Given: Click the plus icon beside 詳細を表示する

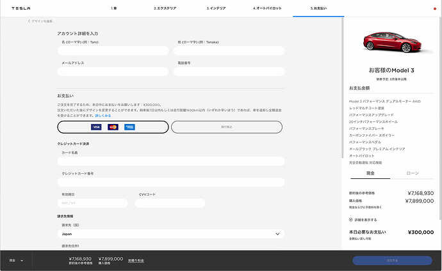Looking at the screenshot, I should (x=350, y=220).
